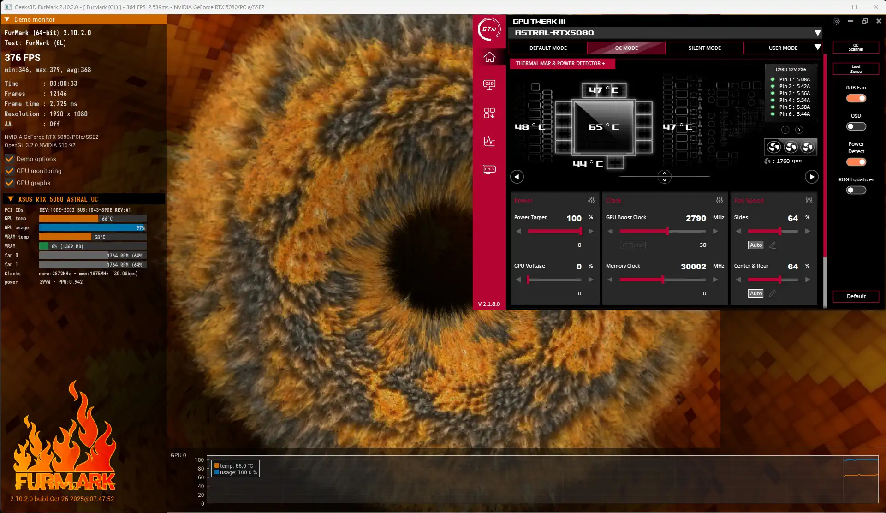Switch to Silent Mode tab
This screenshot has height=513, width=886.
click(704, 48)
